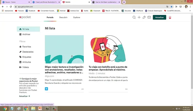The image size is (193, 111).
Task: Open the Diigo article thumbnail
Action: click(64, 49)
